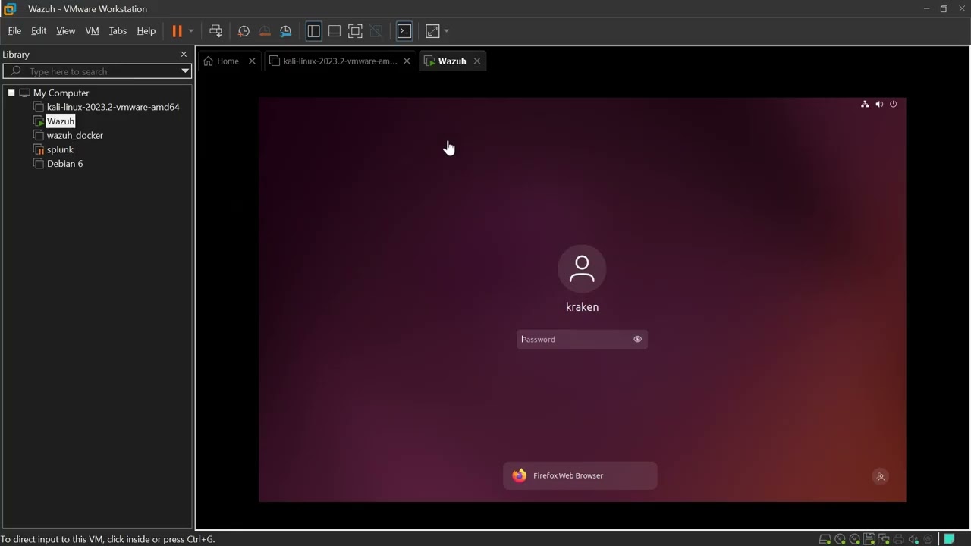The width and height of the screenshot is (971, 546).
Task: Open the message log icon
Action: [949, 539]
